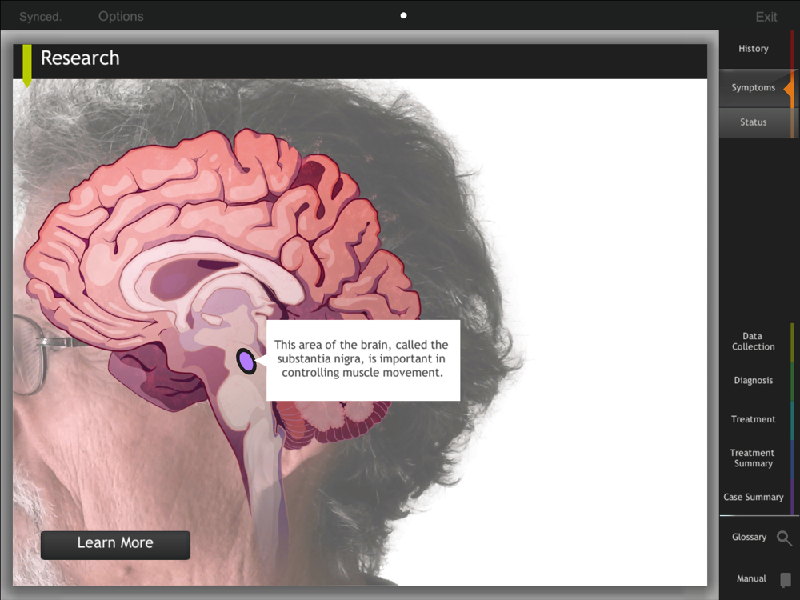Open the Glossary

[749, 538]
